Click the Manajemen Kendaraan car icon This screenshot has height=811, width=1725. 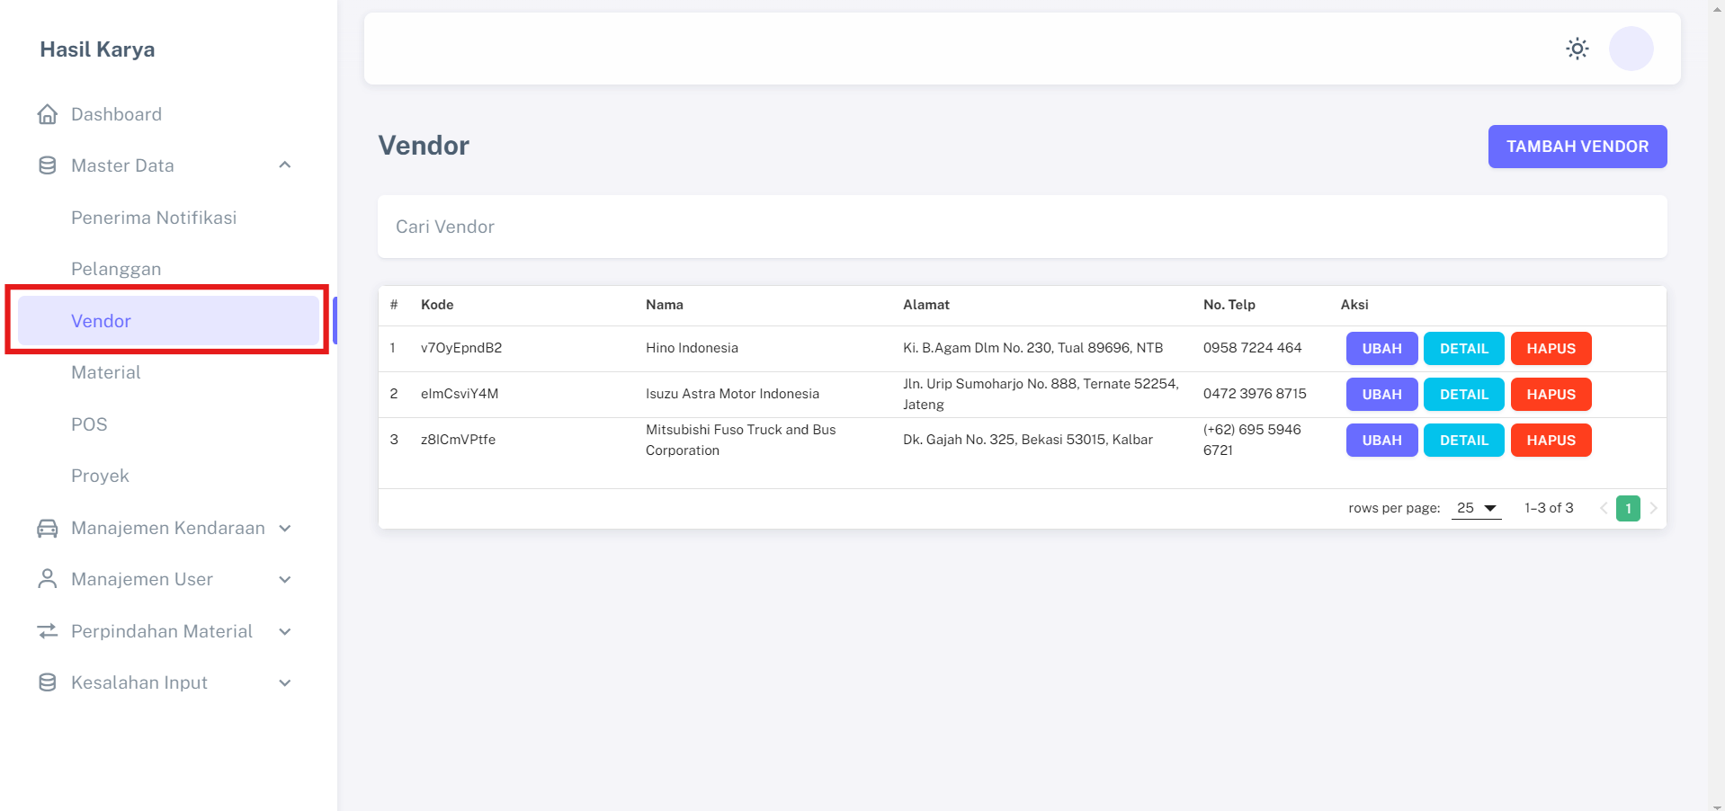click(x=48, y=528)
